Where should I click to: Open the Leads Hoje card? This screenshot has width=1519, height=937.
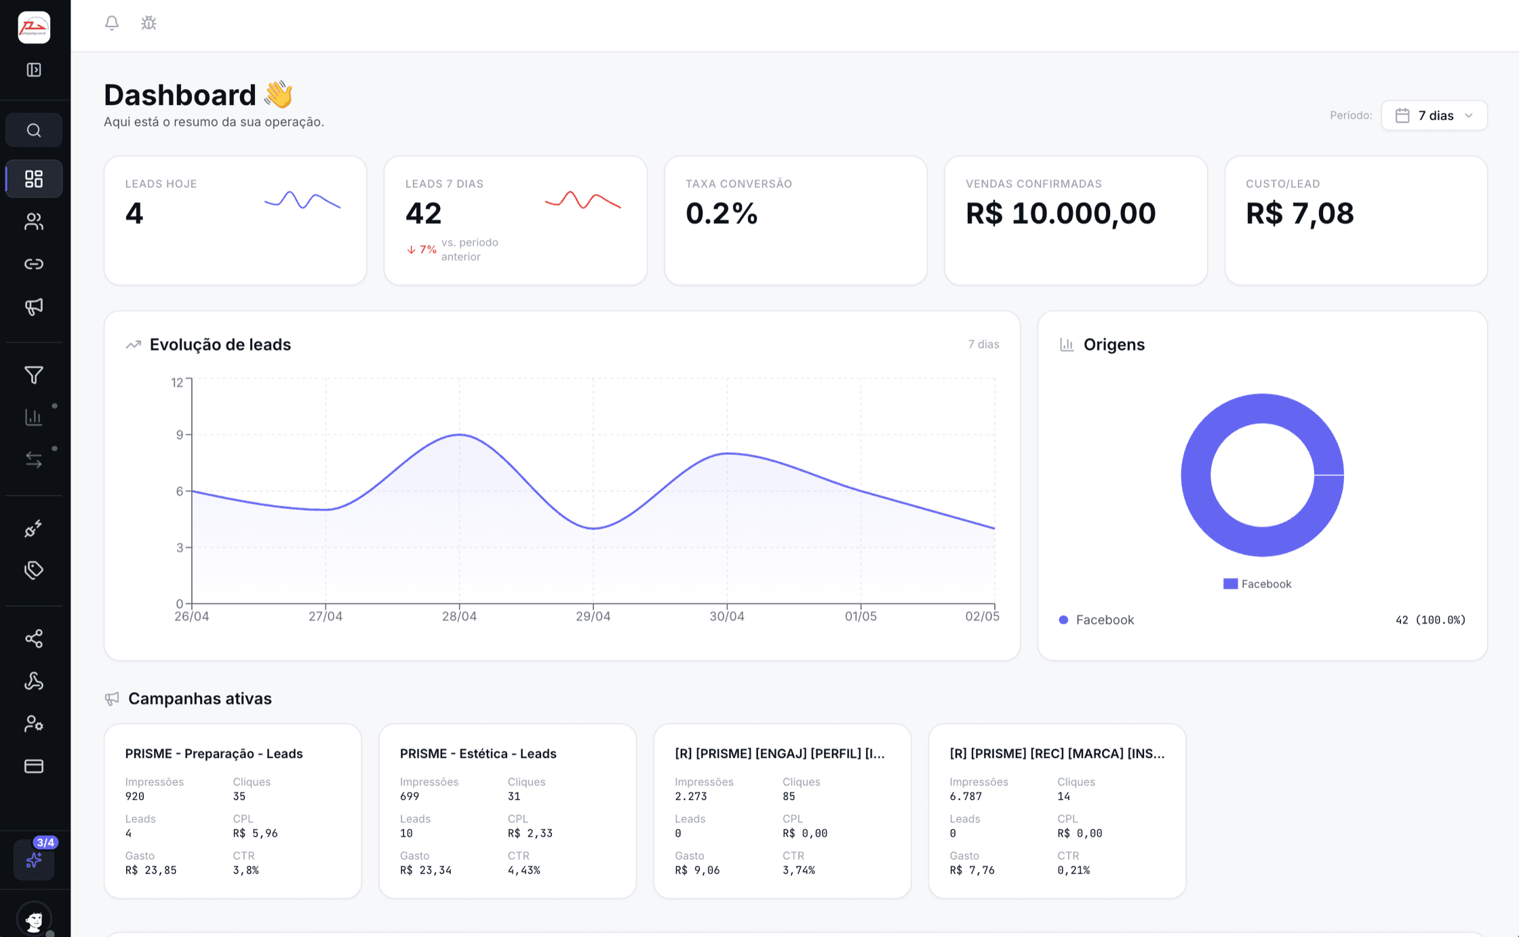click(235, 220)
